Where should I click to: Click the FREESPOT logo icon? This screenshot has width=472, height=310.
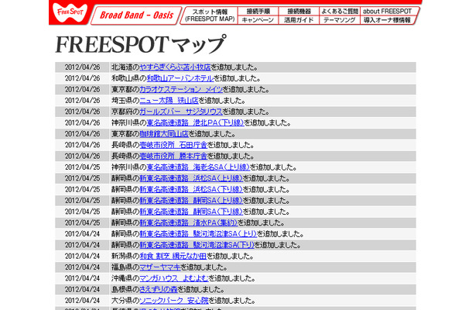click(70, 14)
